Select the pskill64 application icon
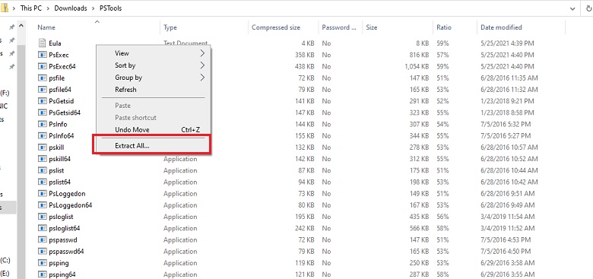This screenshot has width=593, height=279. pos(43,159)
